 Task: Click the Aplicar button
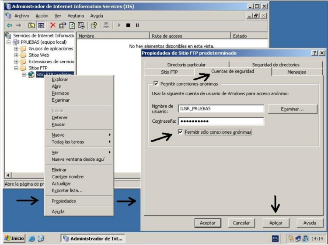276,223
